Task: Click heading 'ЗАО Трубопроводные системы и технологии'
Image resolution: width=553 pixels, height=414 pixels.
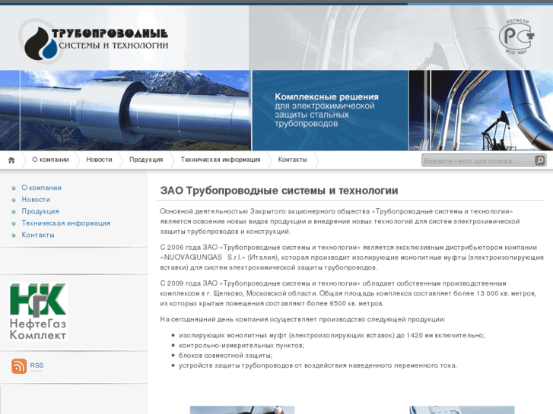Action: 279,191
